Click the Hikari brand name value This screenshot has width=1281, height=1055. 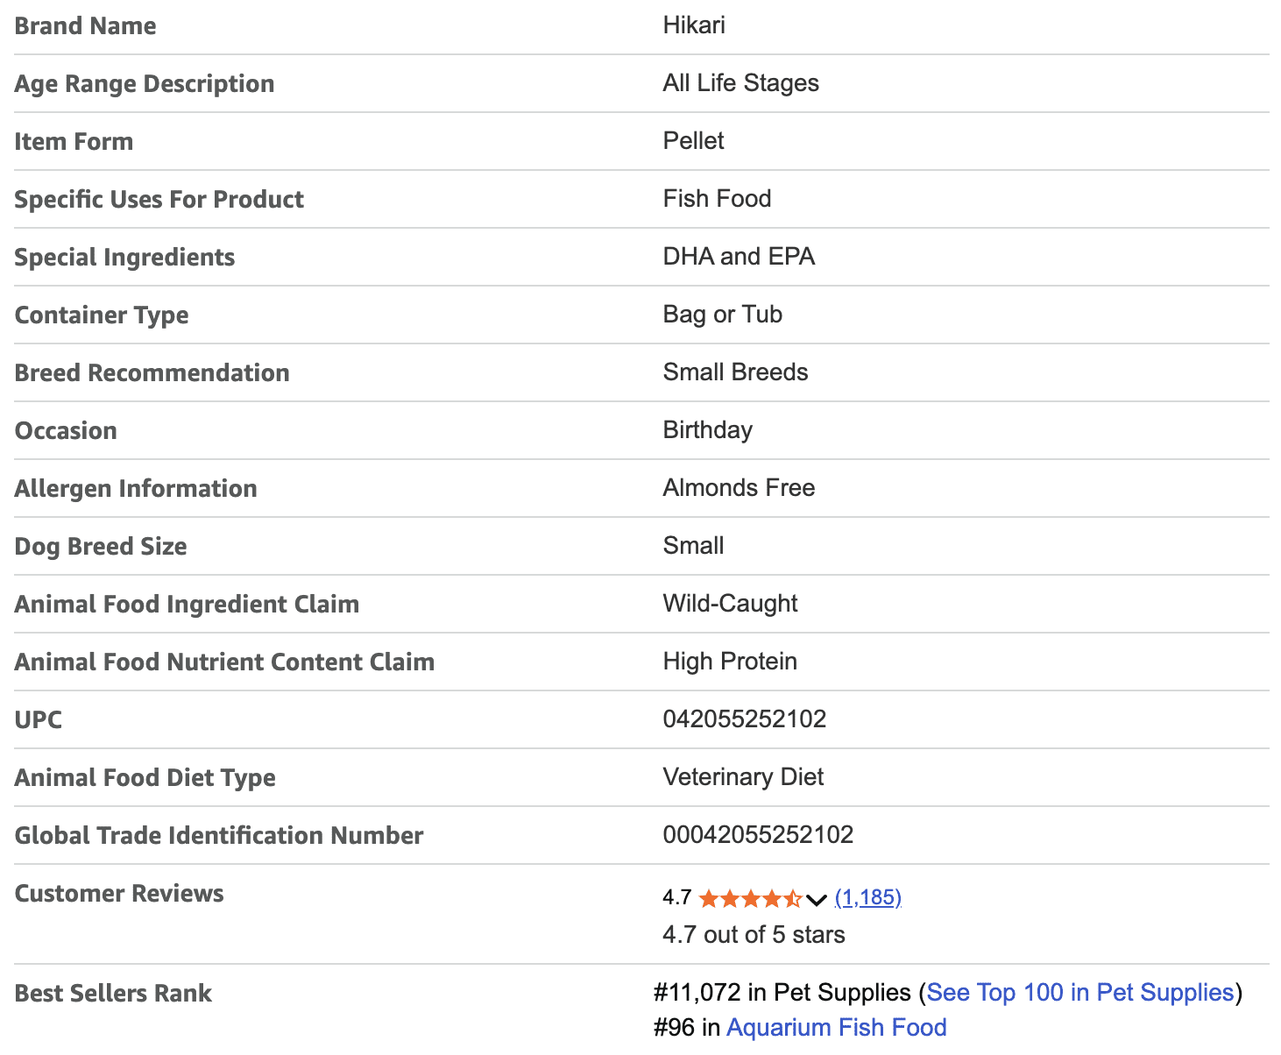[693, 25]
